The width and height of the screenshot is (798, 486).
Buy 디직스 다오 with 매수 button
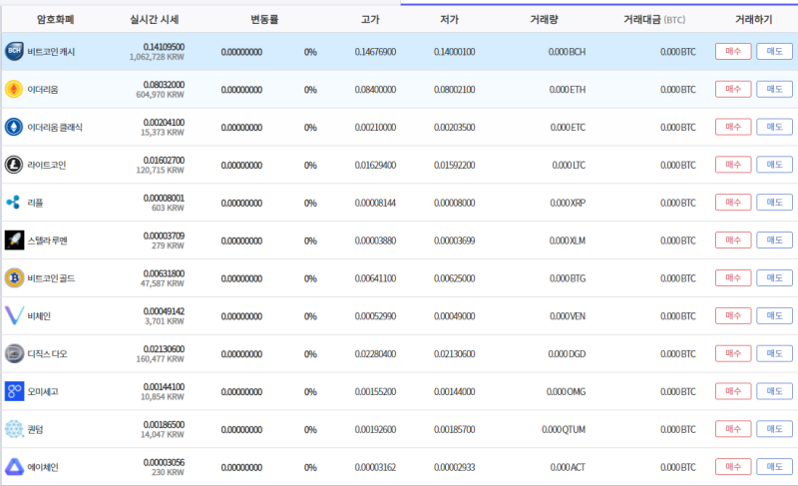[x=733, y=353]
